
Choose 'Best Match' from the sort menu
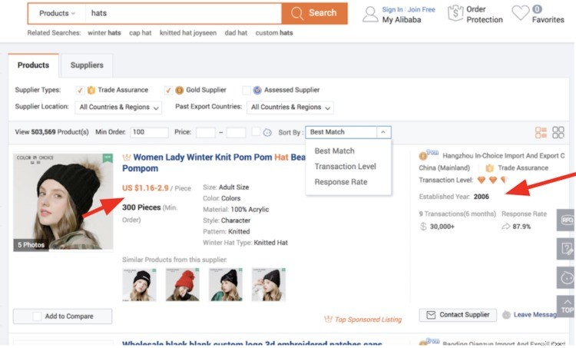pos(334,151)
